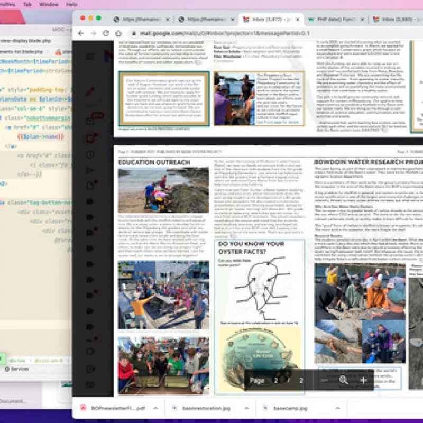423x423 pixels.
Task: Click the page number field showing 2
Action: tap(275, 379)
